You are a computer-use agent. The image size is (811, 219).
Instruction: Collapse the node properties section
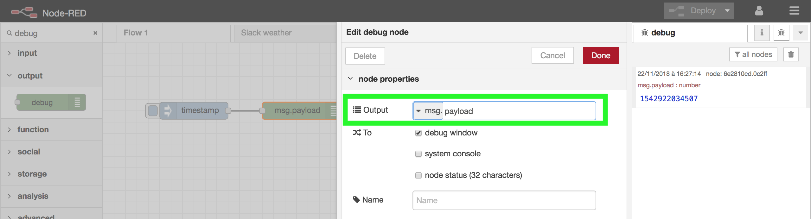[x=350, y=78]
